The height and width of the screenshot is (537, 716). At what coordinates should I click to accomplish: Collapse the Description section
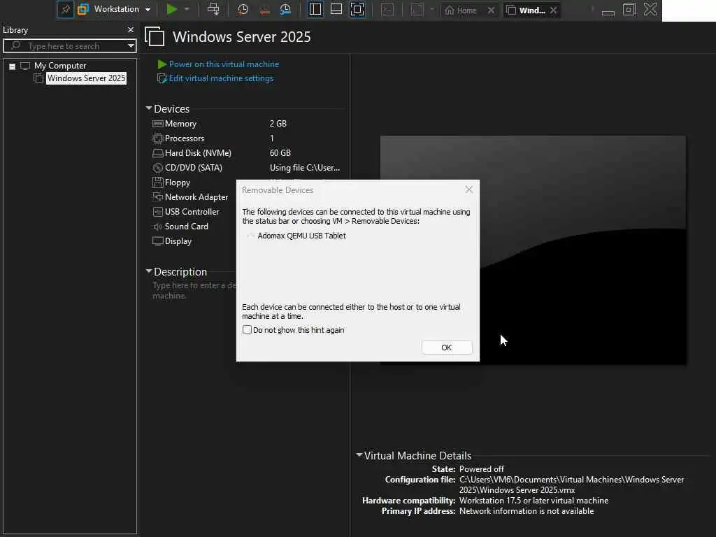pos(148,271)
